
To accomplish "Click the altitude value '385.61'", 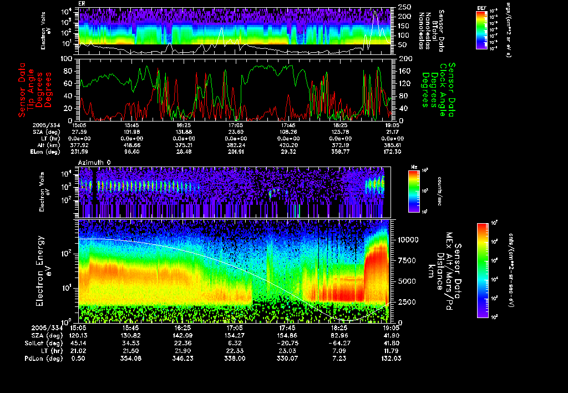I will point(392,145).
